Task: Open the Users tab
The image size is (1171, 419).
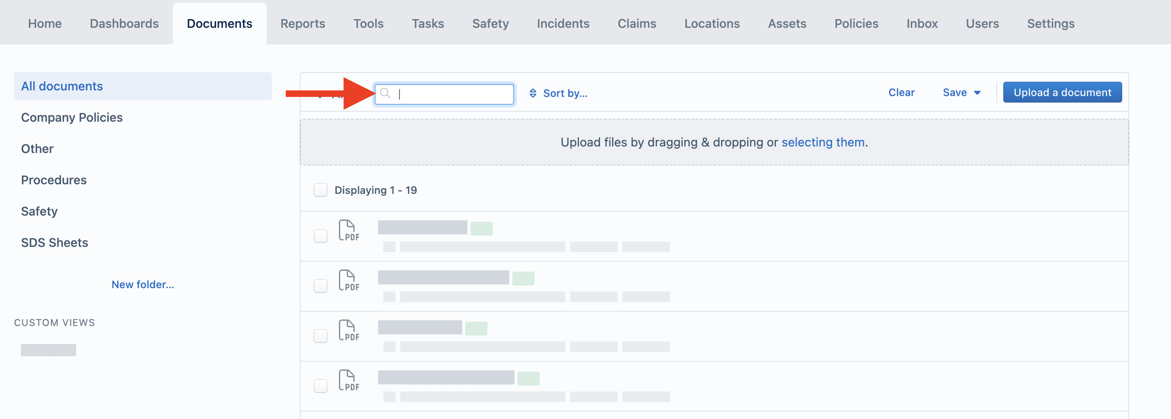Action: (x=982, y=23)
